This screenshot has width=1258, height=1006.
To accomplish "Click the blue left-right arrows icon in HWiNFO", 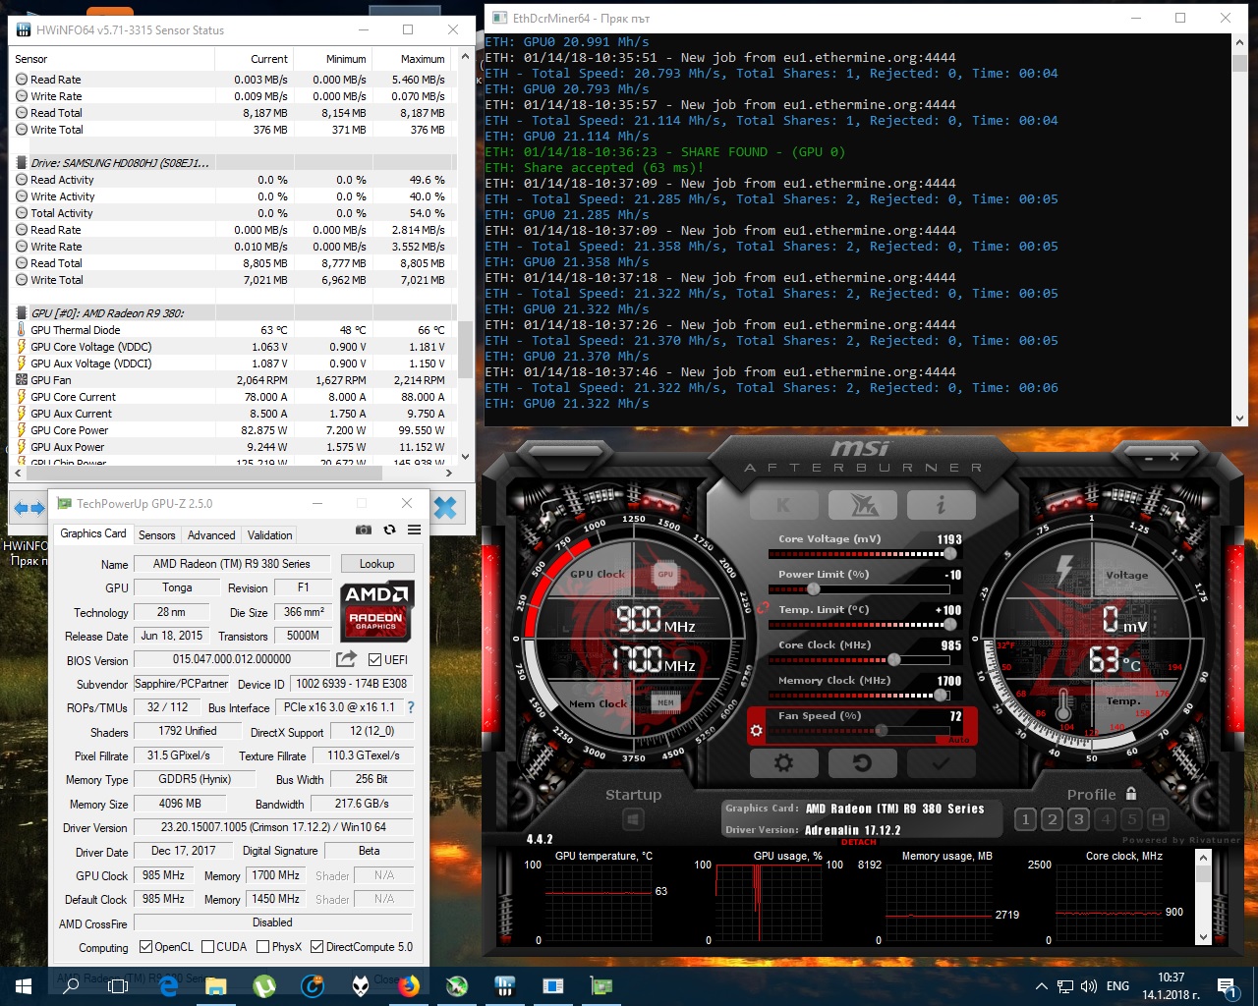I will [x=29, y=508].
